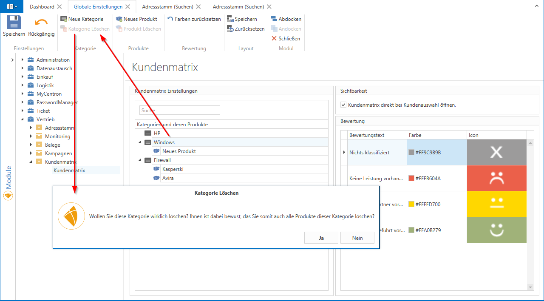This screenshot has width=544, height=301.
Task: Click the red X Schließen icon
Action: coord(274,39)
